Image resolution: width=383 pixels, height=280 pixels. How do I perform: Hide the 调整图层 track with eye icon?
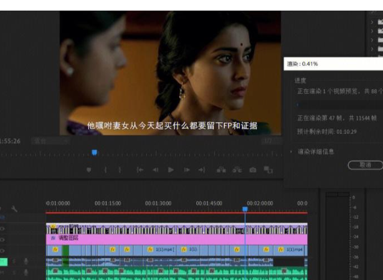pos(2,238)
